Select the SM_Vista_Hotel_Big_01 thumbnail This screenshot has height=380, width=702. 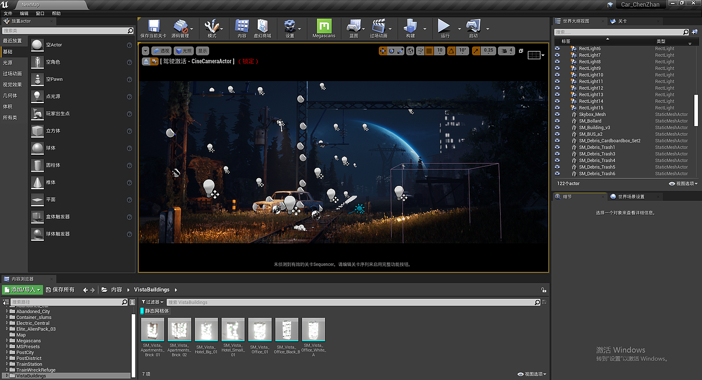(206, 329)
